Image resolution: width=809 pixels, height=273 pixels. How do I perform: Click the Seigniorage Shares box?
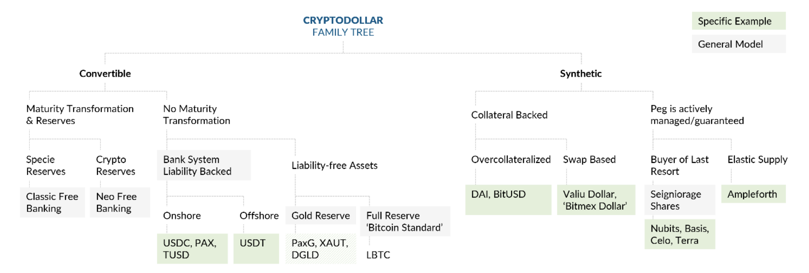pyautogui.click(x=680, y=200)
